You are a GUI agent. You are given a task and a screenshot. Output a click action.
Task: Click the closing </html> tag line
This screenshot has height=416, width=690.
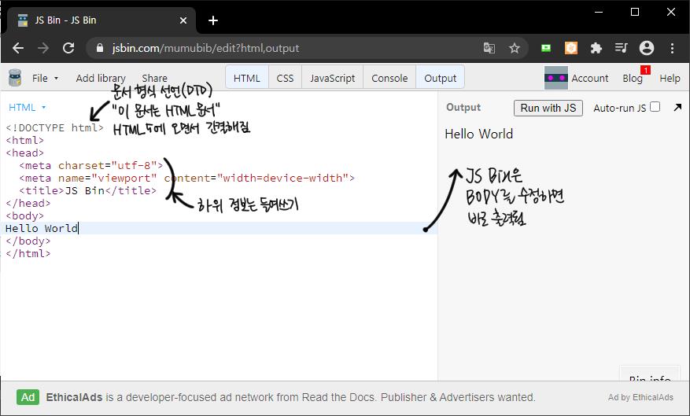tap(28, 254)
